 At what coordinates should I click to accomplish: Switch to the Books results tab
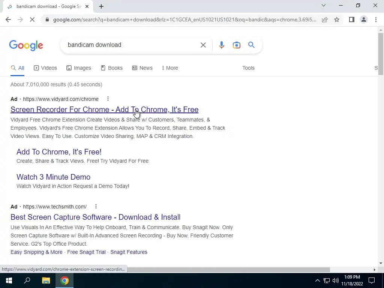(x=112, y=68)
